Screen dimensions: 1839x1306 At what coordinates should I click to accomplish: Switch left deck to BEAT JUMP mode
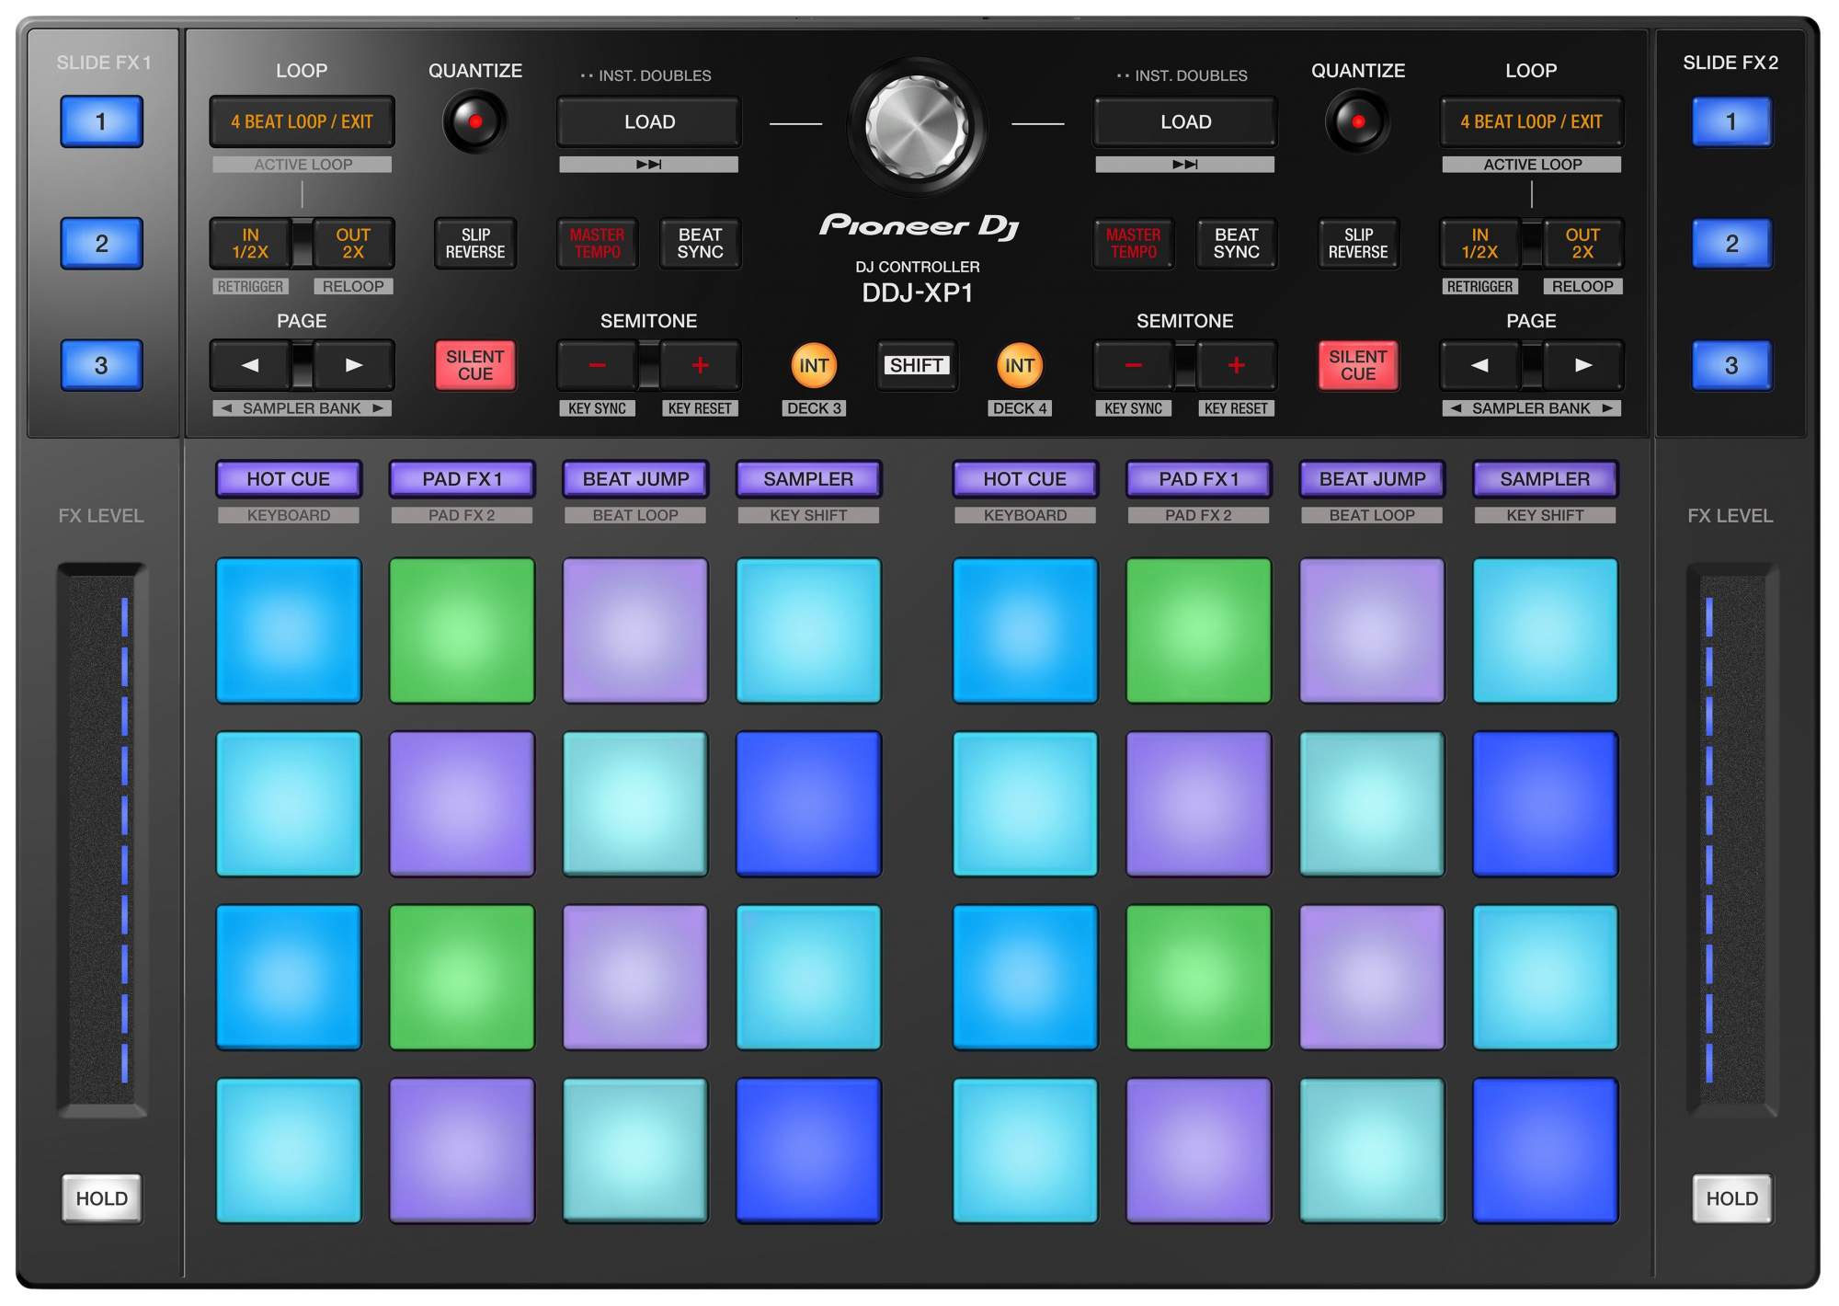coord(635,478)
